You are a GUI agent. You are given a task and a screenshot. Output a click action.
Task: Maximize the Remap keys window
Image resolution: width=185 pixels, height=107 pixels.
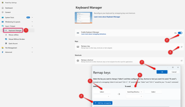(x=173, y=67)
